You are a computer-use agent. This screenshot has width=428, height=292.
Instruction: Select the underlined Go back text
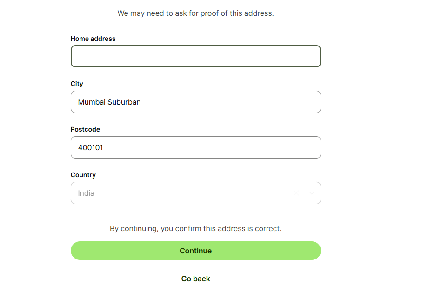(195, 279)
